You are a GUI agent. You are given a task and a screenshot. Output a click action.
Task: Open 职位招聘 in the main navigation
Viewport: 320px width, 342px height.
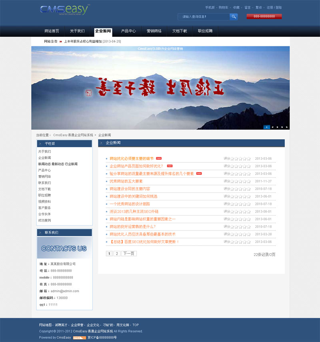pos(205,31)
